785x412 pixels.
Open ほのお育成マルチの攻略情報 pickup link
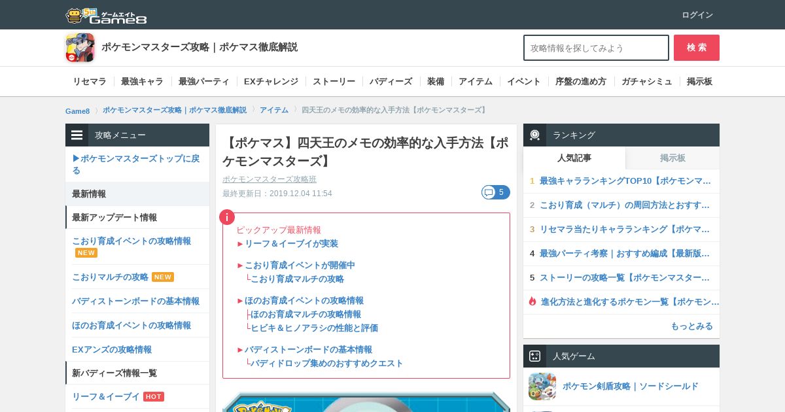click(x=305, y=314)
